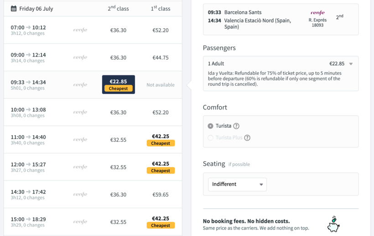Open the Indifferent seating dropdown
Image resolution: width=374 pixels, height=236 pixels.
(x=237, y=184)
